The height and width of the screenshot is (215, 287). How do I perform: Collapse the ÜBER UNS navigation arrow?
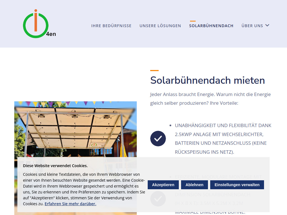267,25
